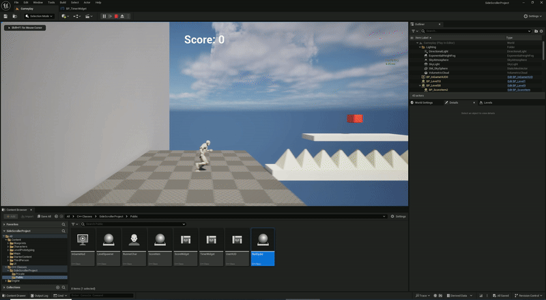Click the SideScrollerProject section search icon
The width and height of the screenshot is (546, 300).
(63, 231)
